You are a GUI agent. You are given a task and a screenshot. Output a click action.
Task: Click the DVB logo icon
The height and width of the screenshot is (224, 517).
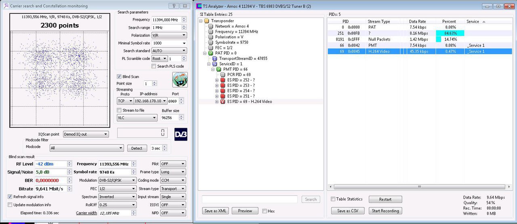pos(181,134)
